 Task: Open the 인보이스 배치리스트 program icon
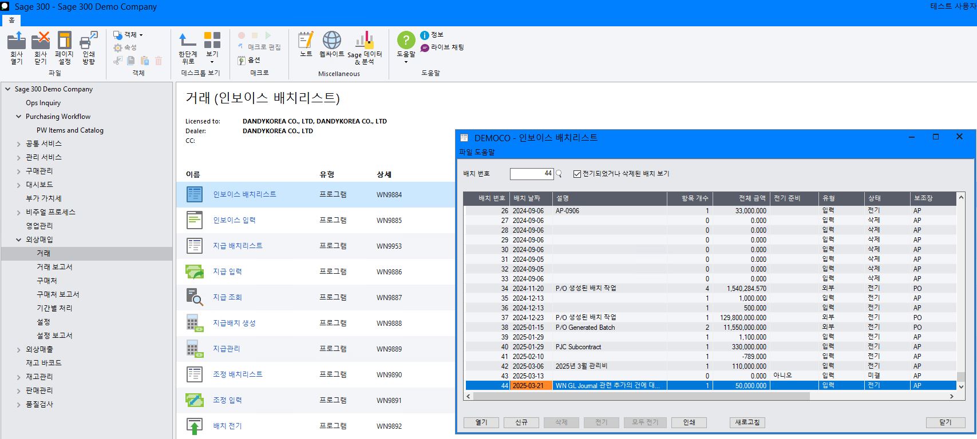pyautogui.click(x=195, y=194)
